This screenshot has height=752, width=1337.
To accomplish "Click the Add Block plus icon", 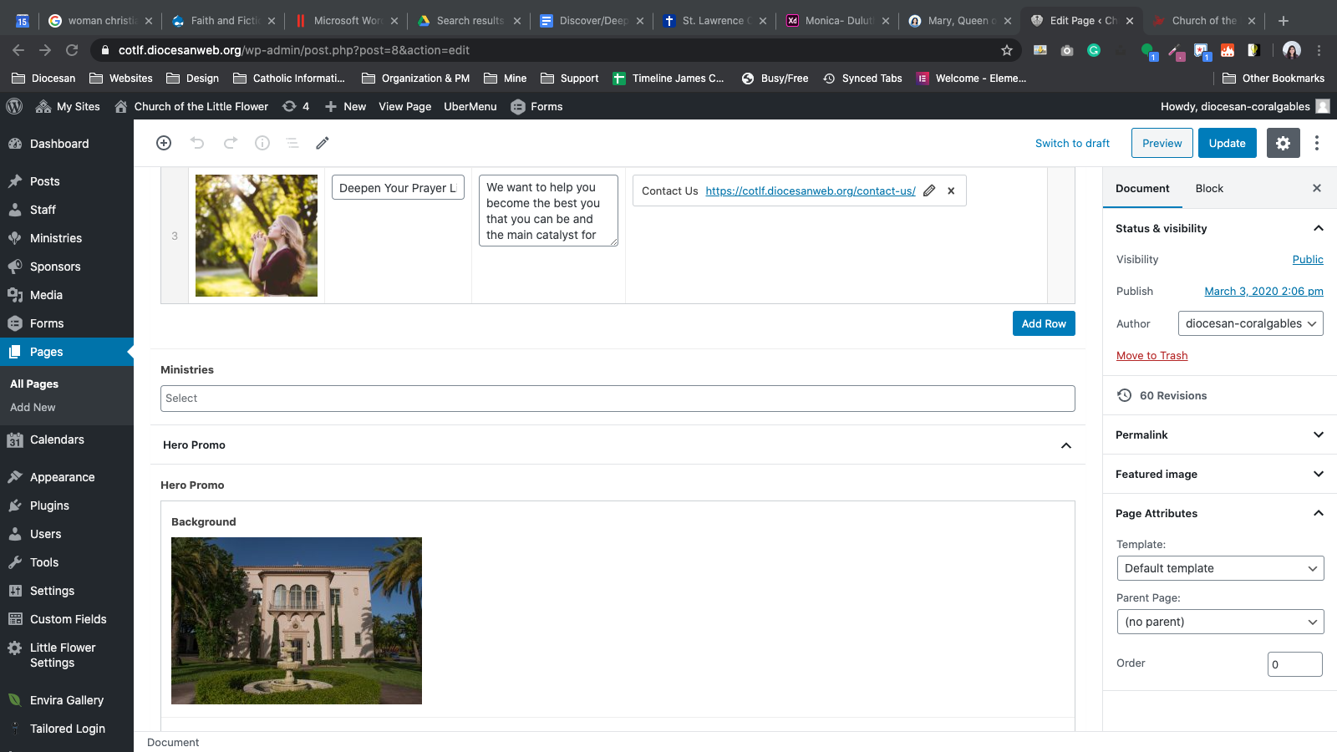I will (164, 143).
